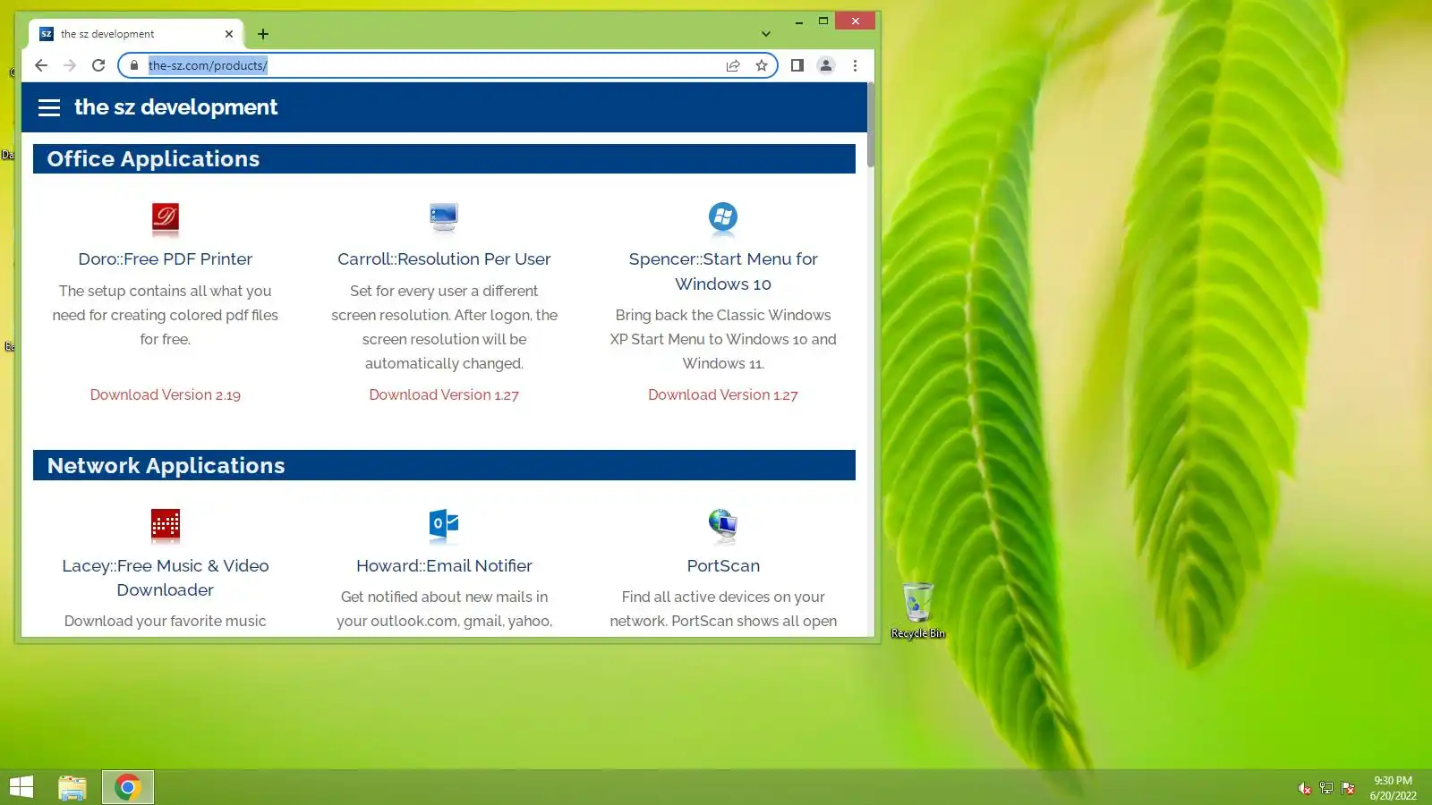This screenshot has width=1432, height=805.
Task: Open the taskbar clock and date
Action: point(1393,788)
